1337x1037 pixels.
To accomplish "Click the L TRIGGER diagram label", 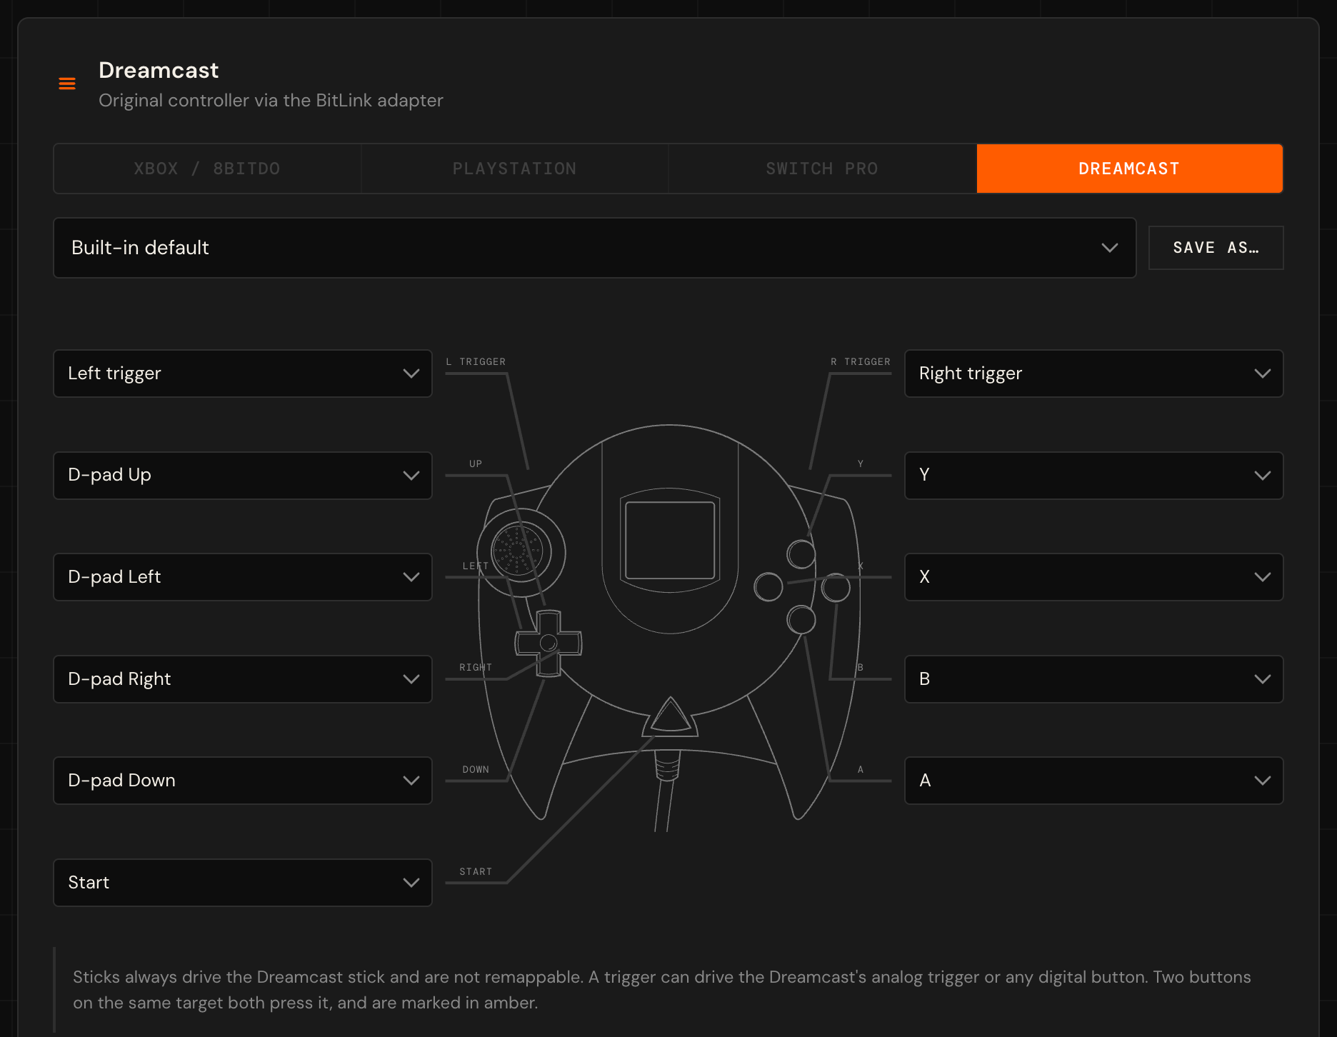I will (476, 362).
